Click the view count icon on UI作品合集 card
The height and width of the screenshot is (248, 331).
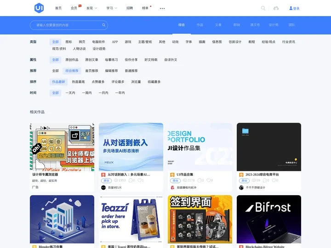pos(185,180)
